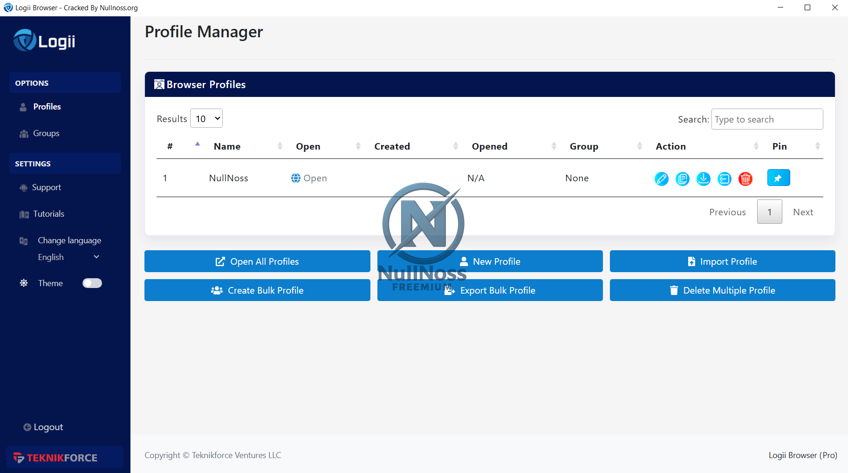Screen dimensions: 848x473
Task: Click the Logout arrow icon
Action: click(x=27, y=427)
